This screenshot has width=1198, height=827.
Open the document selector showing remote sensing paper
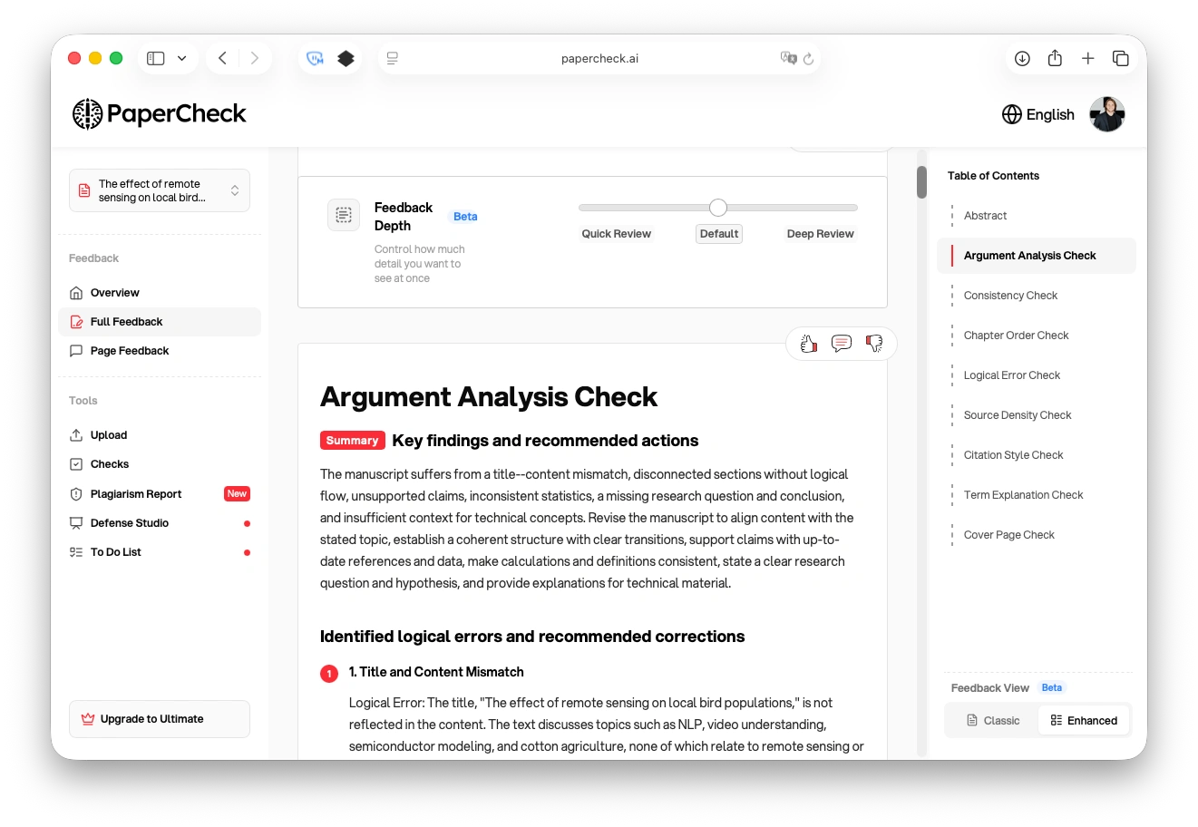pos(159,190)
